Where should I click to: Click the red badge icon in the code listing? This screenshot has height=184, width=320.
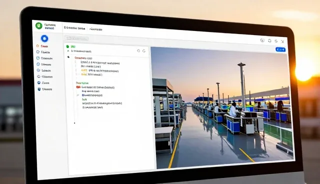pyautogui.click(x=78, y=87)
